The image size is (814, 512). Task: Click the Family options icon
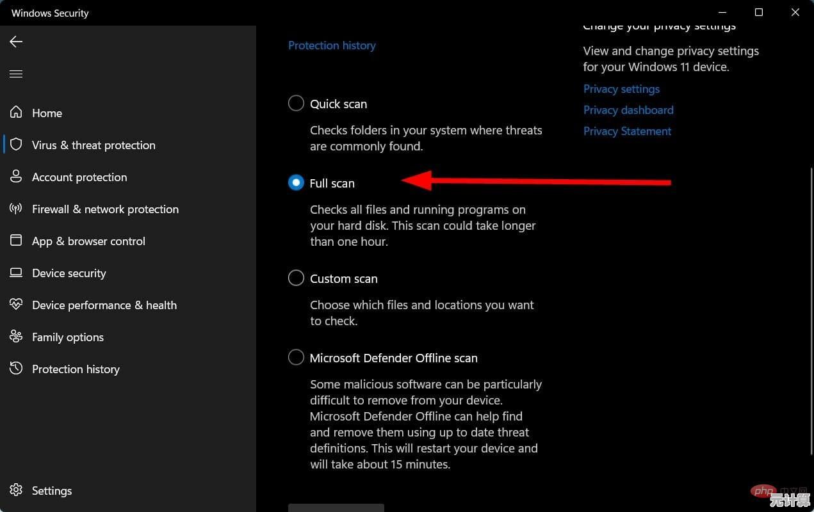coord(16,337)
